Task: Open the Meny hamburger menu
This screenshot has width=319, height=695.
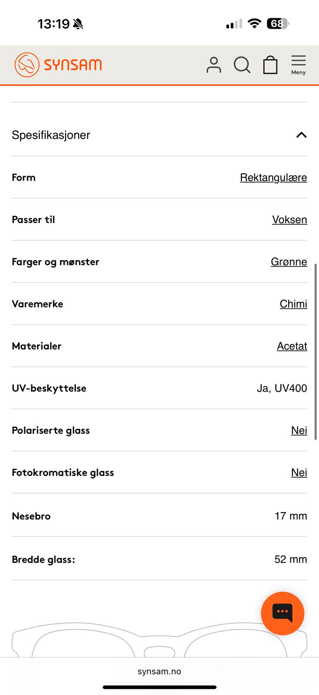Action: click(299, 65)
